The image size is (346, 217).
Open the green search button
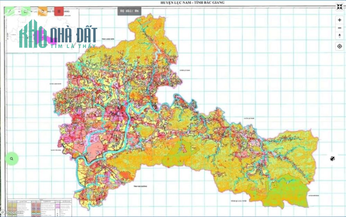12,159
